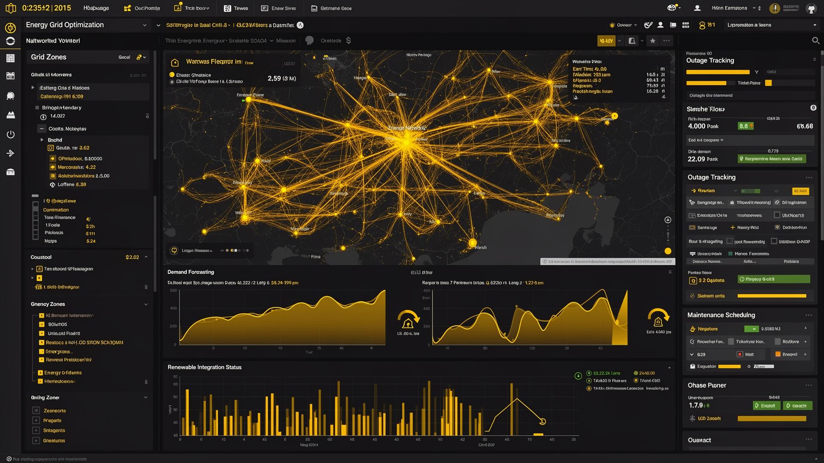Screen dimensions: 824x463
Task: Open the chat bubble icon in the sidebar
Action: 11,96
